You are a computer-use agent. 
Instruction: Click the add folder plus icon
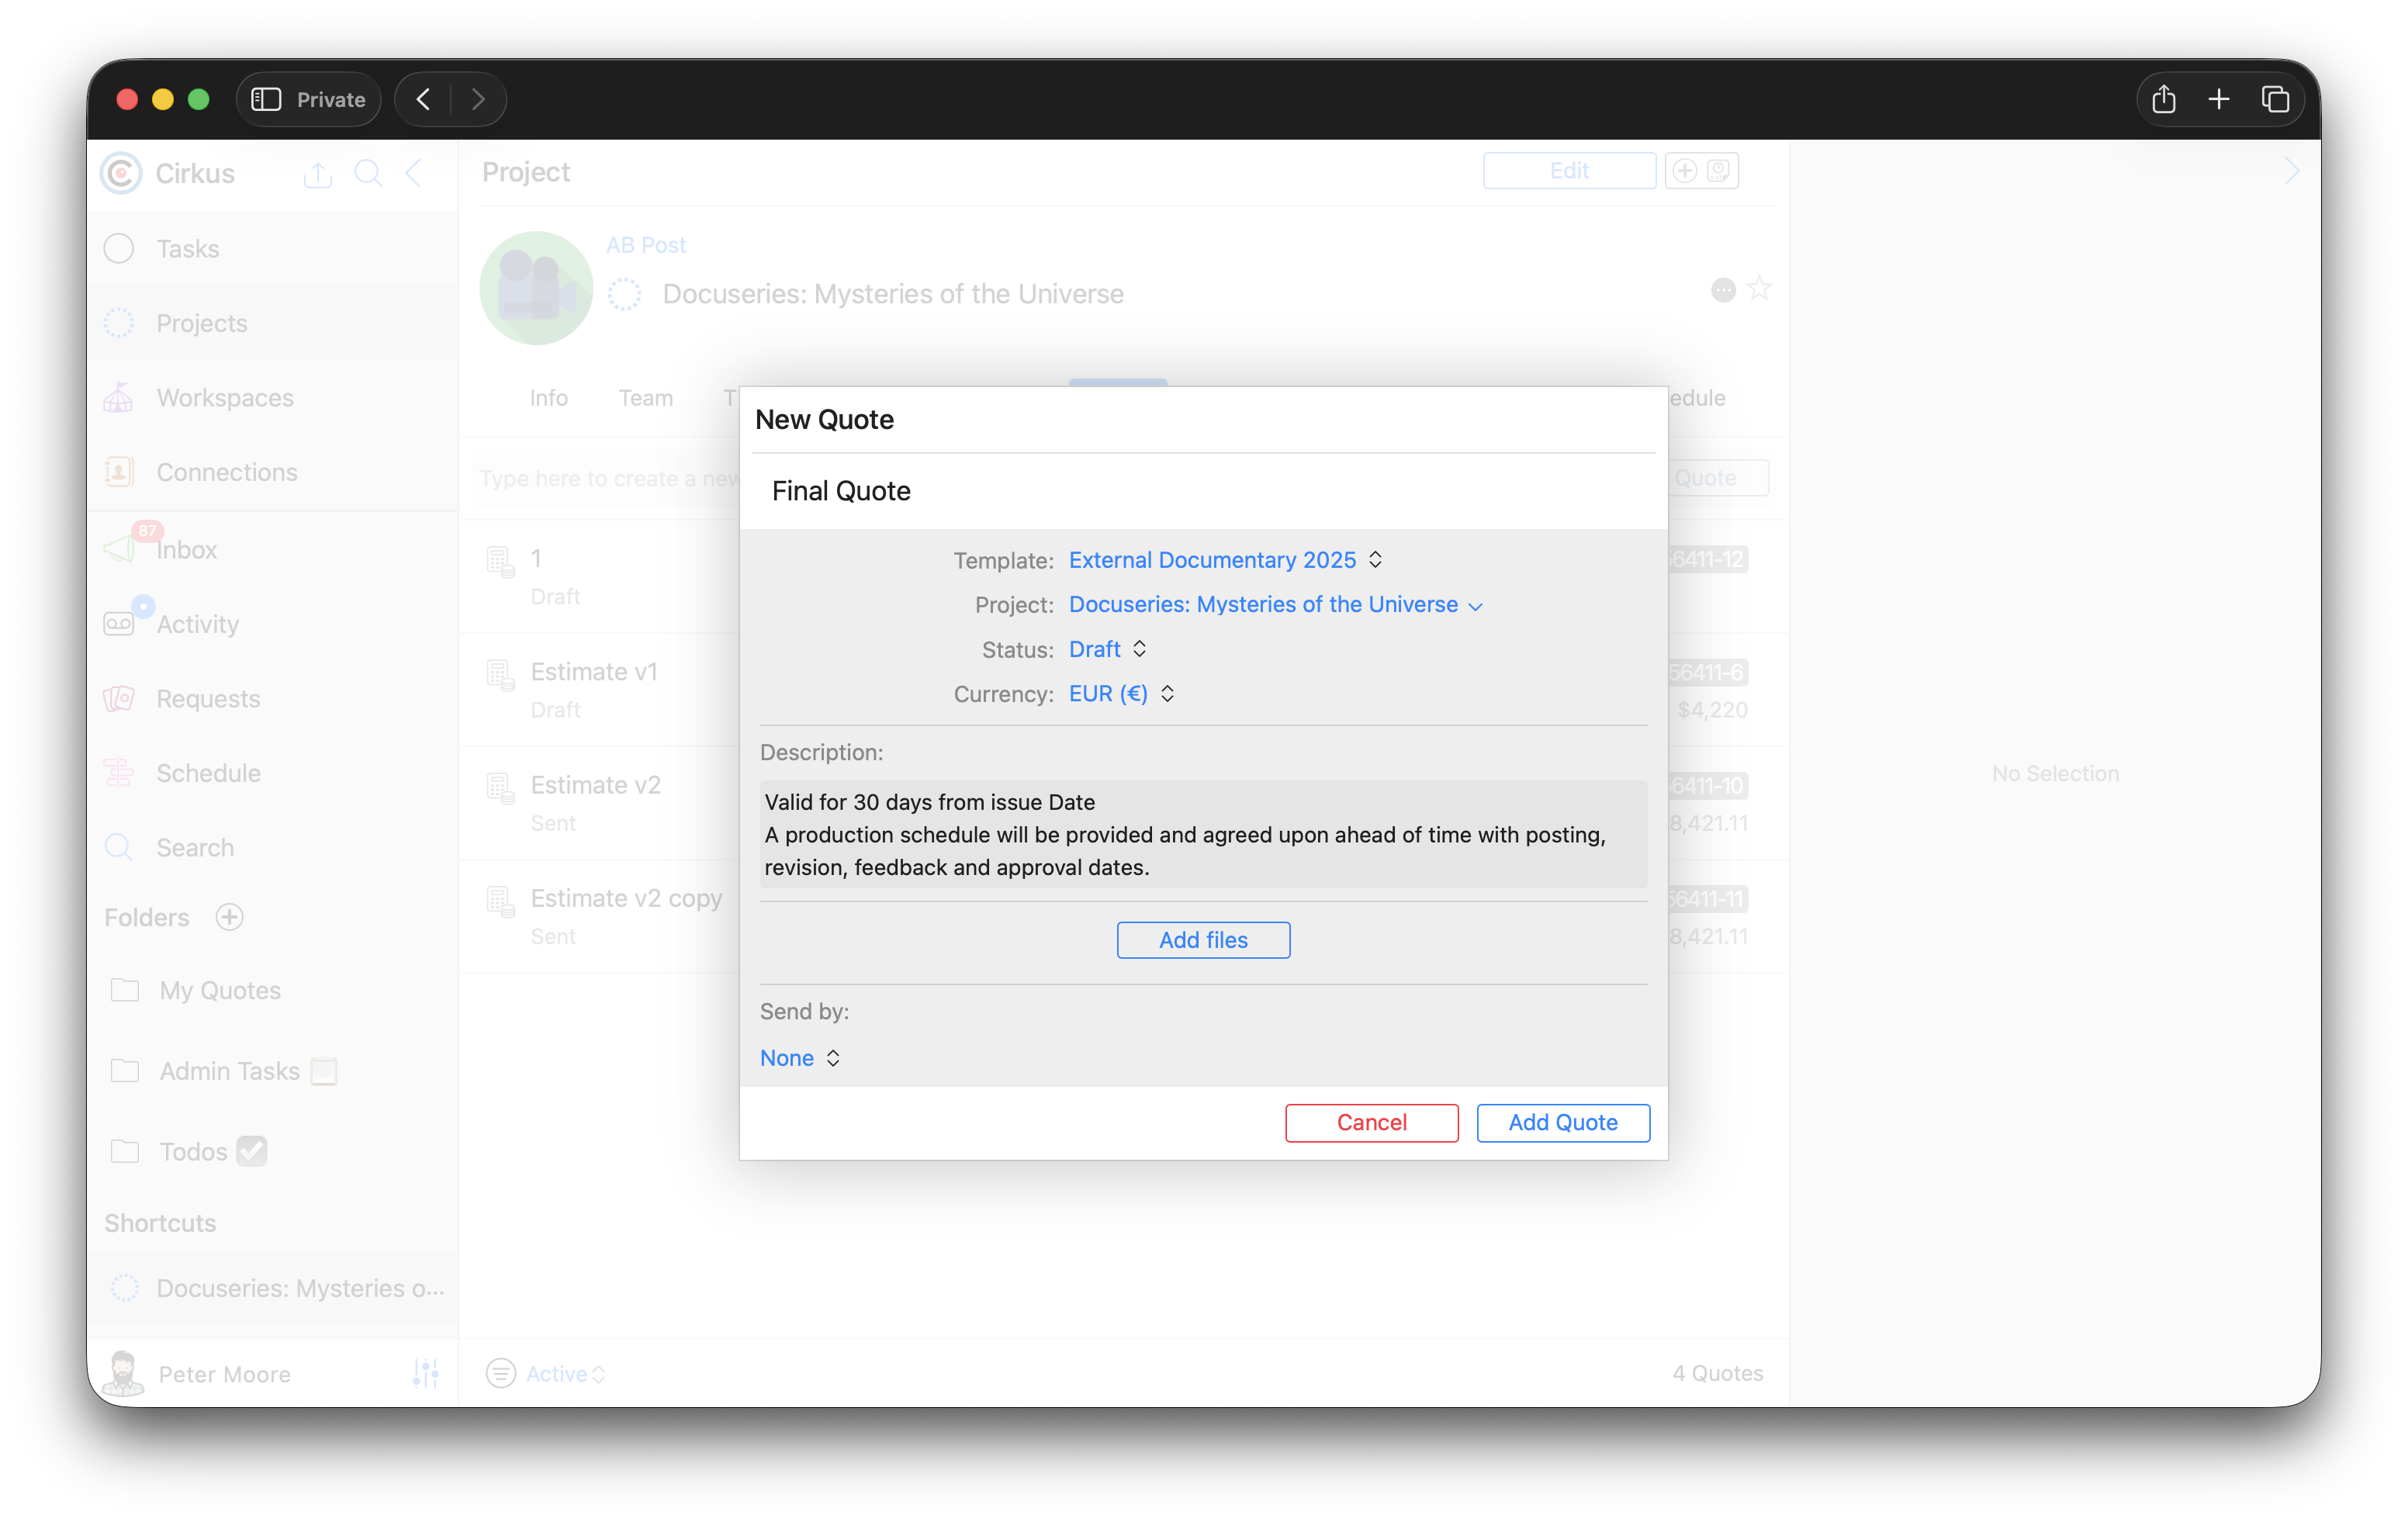coord(230,917)
